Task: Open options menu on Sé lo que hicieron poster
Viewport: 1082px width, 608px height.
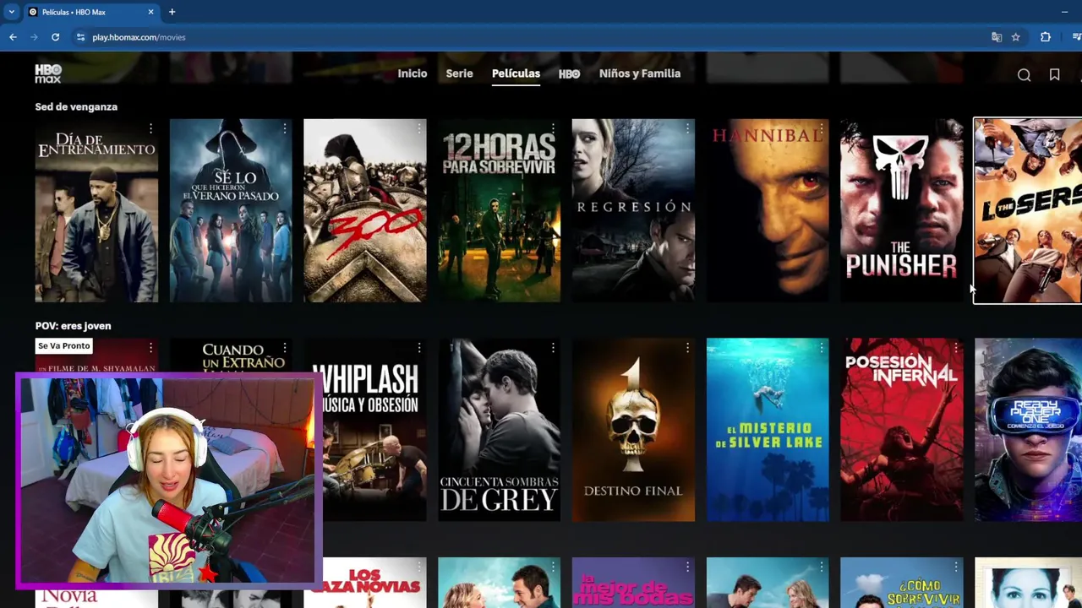Action: 285,128
